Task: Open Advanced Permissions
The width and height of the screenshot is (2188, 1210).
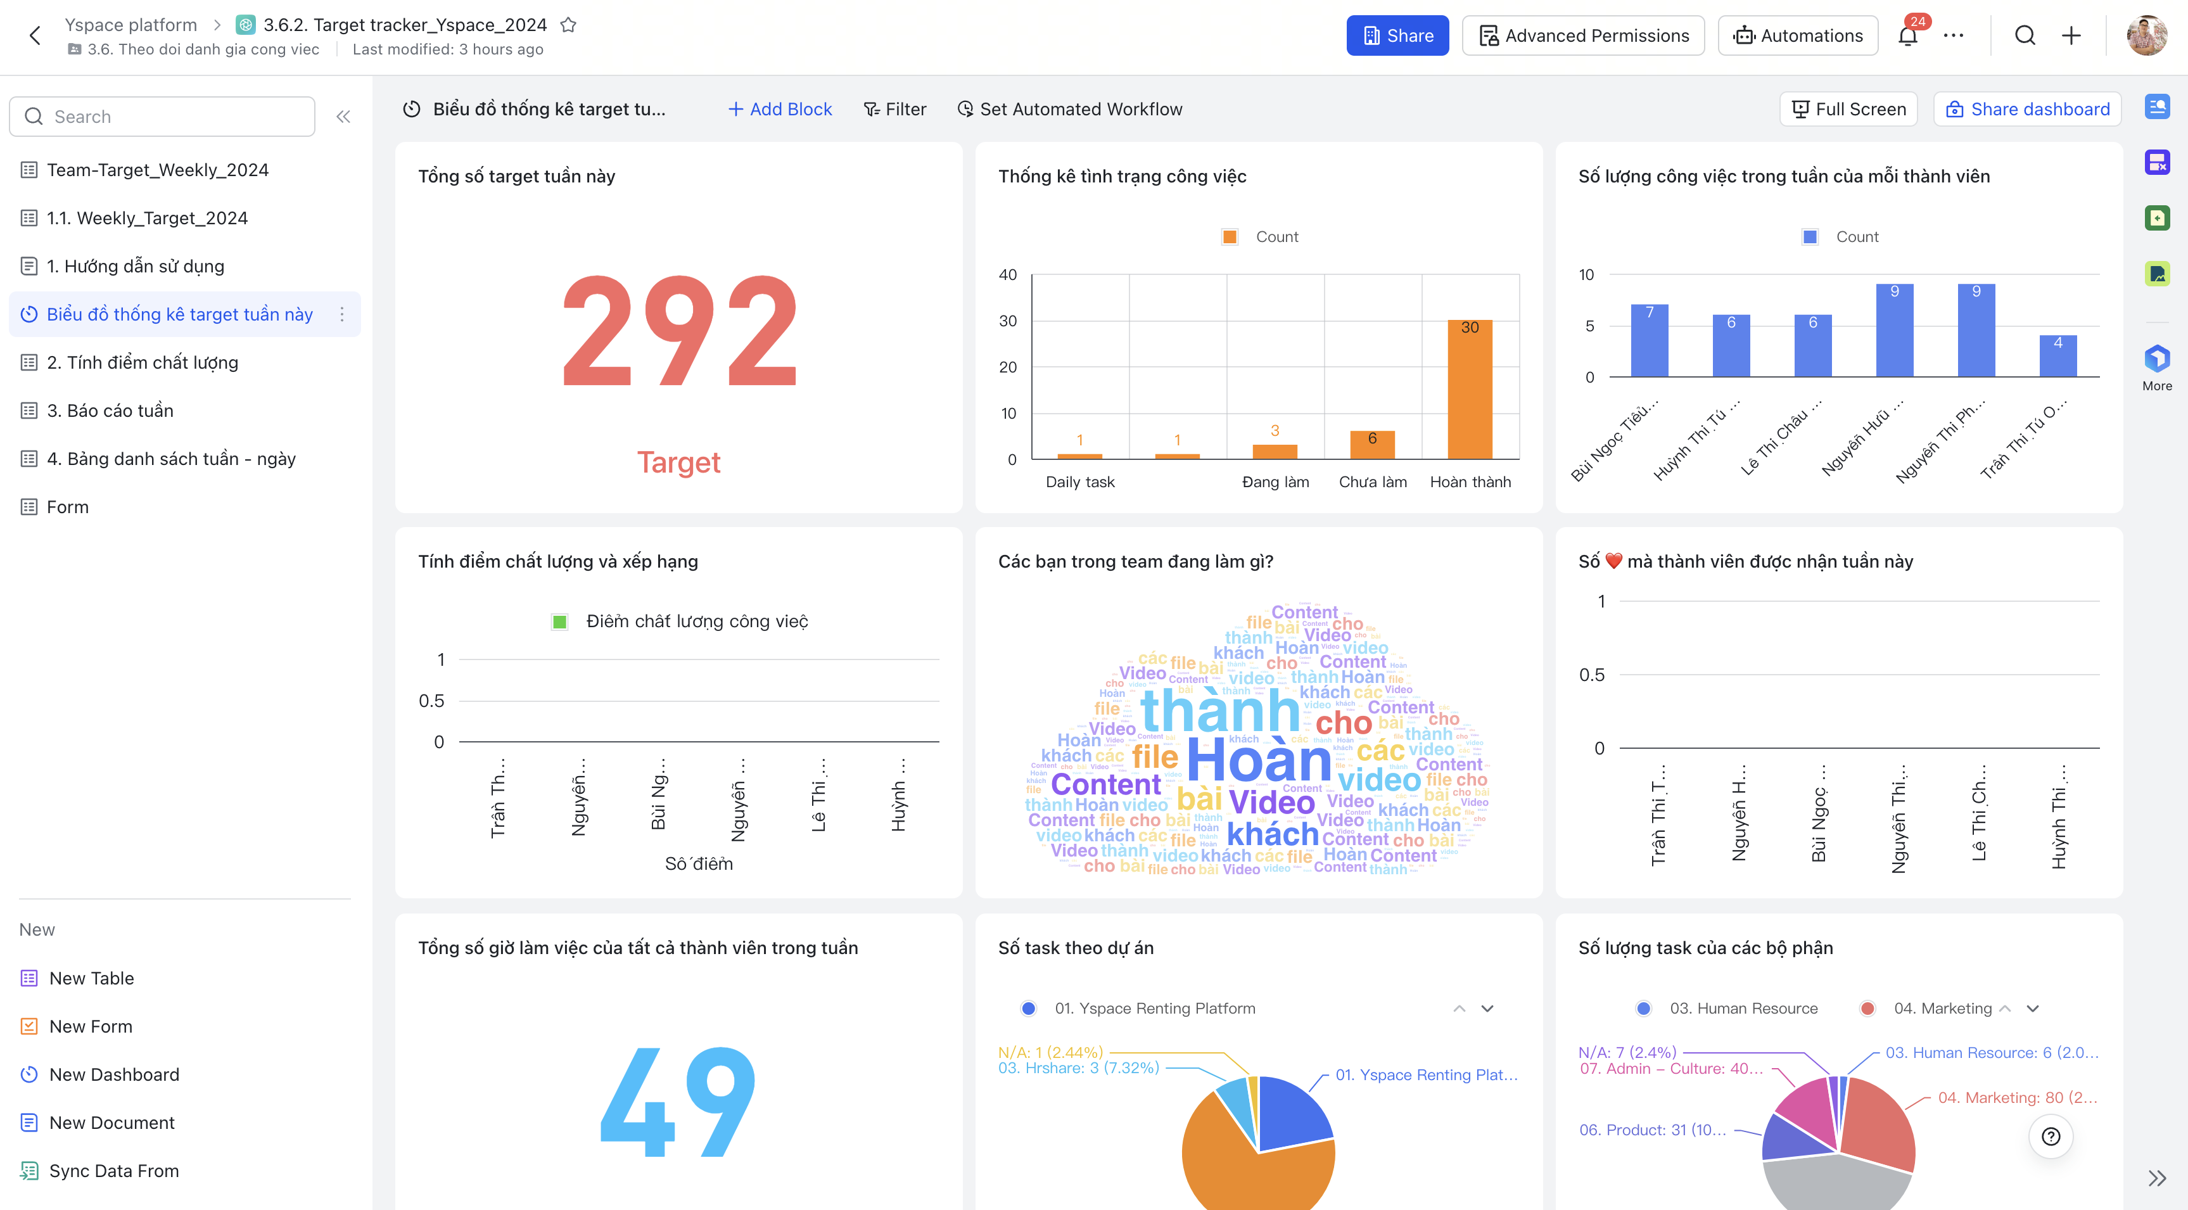Action: click(x=1583, y=35)
